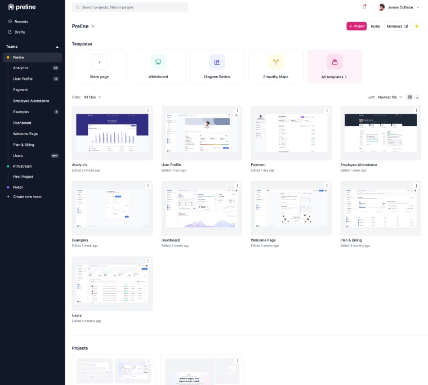Open the Preline title dropdown
The width and height of the screenshot is (428, 385).
pyautogui.click(x=93, y=26)
